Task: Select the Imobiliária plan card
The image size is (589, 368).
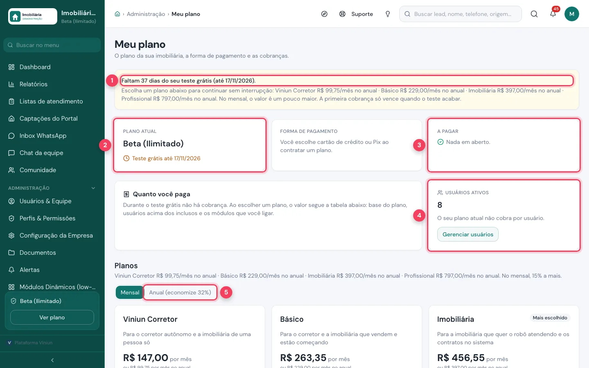Action: coord(504,337)
